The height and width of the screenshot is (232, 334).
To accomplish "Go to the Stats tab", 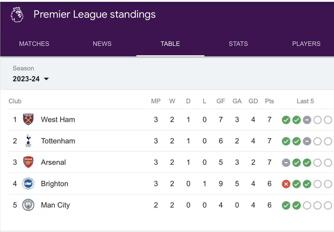I will pyautogui.click(x=238, y=44).
